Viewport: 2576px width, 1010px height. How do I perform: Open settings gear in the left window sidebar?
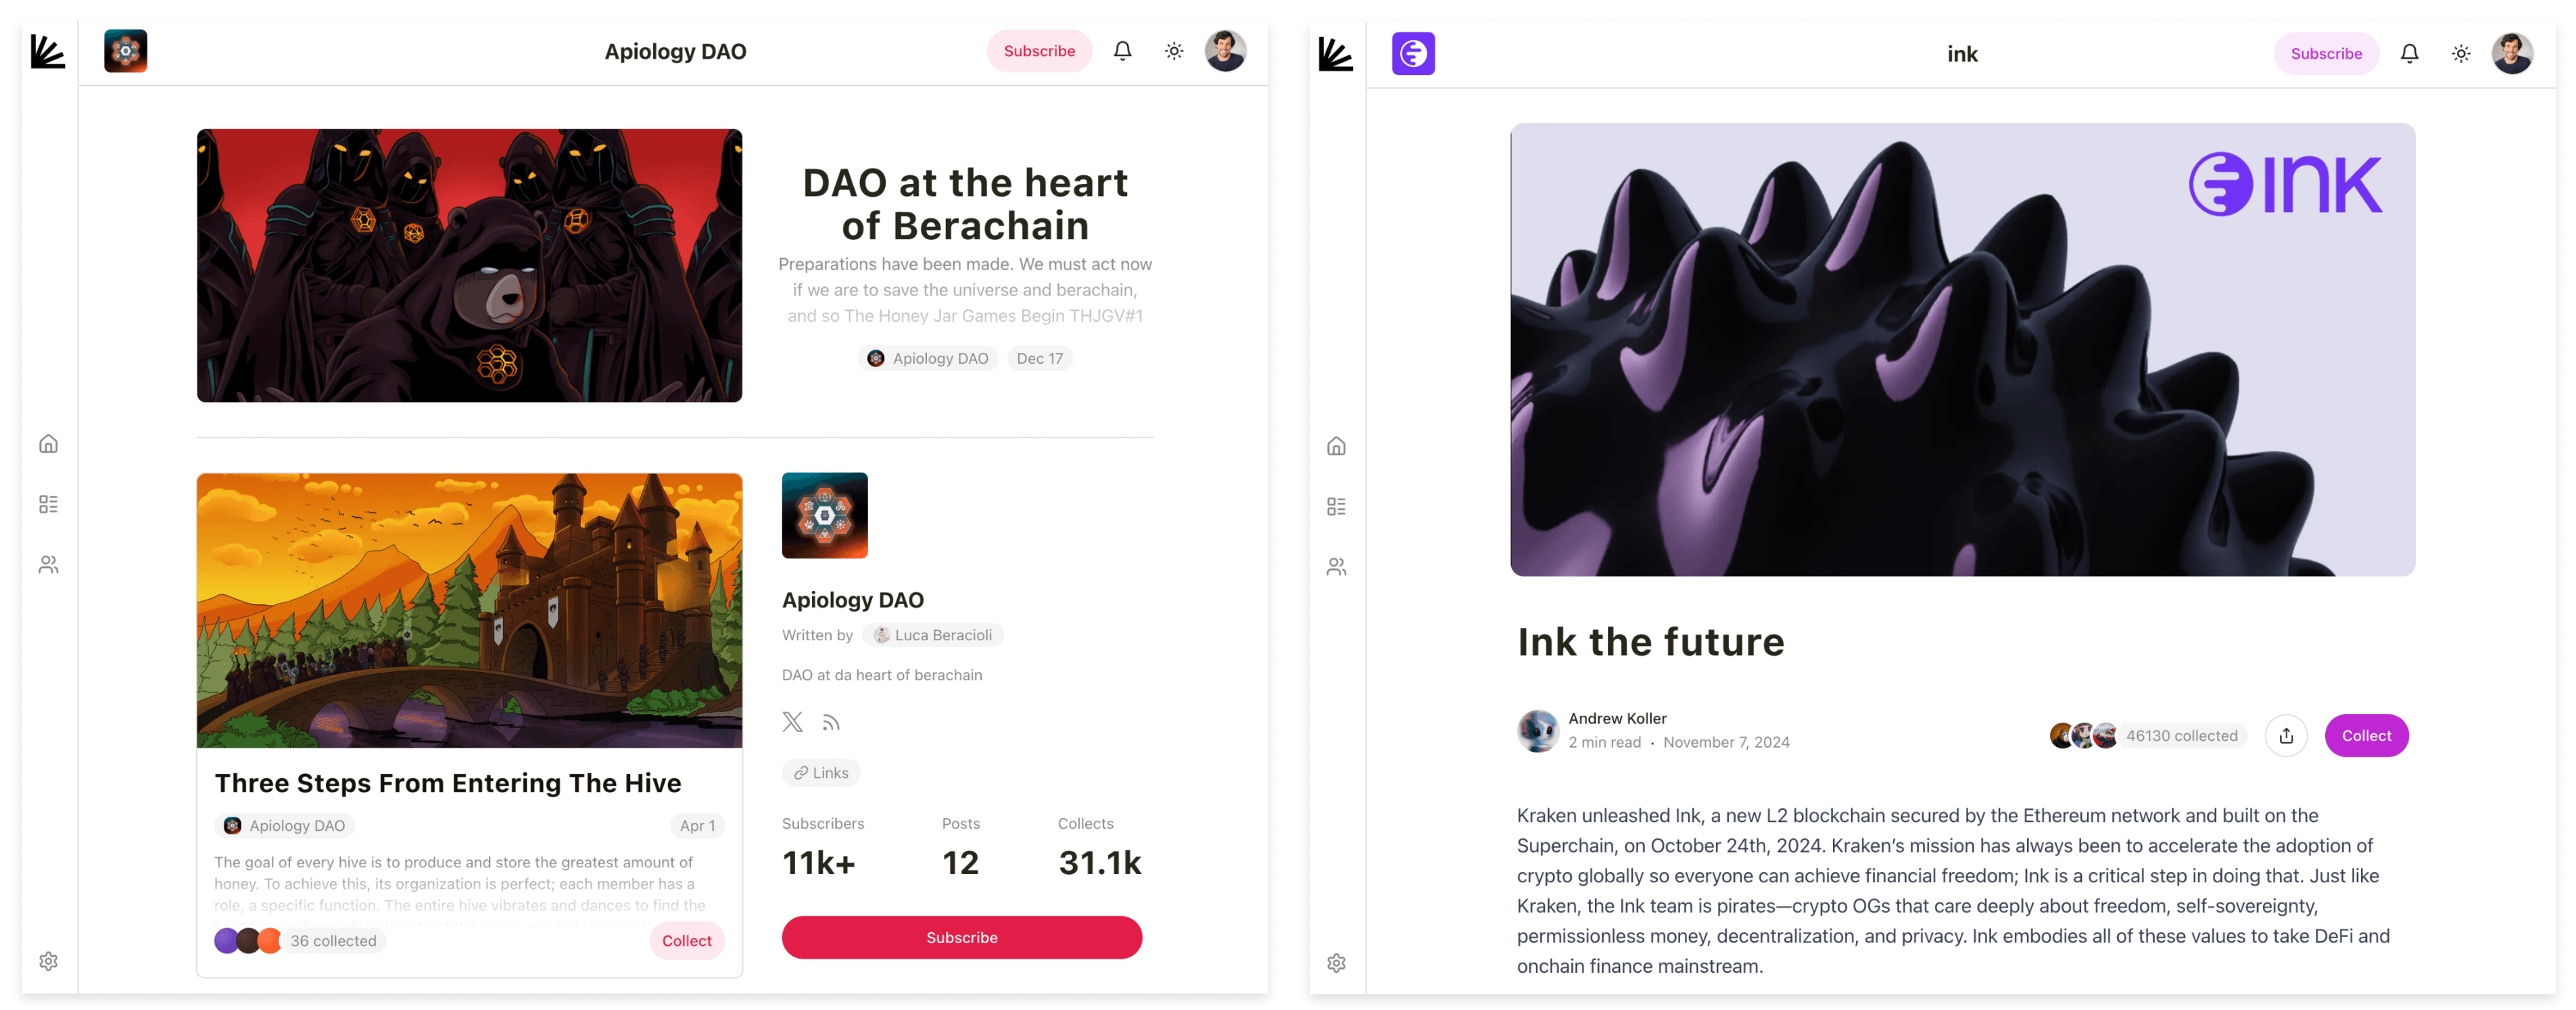pos(48,961)
